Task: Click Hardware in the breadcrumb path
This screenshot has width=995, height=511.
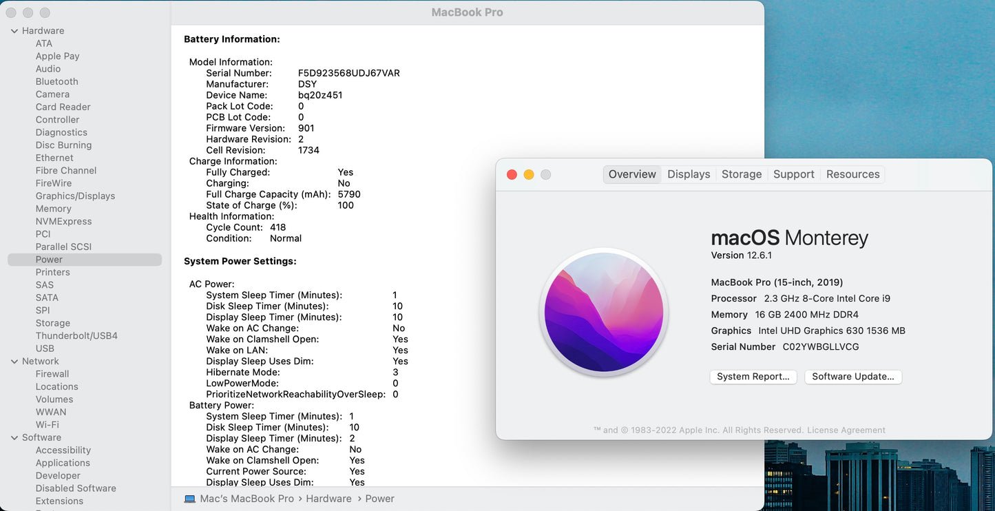Action: pos(328,498)
